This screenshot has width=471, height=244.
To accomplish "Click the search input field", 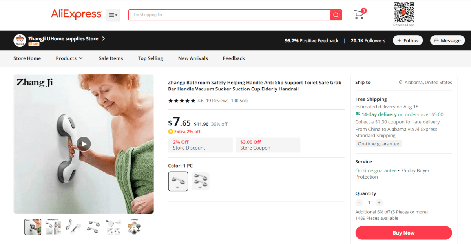I will [229, 15].
